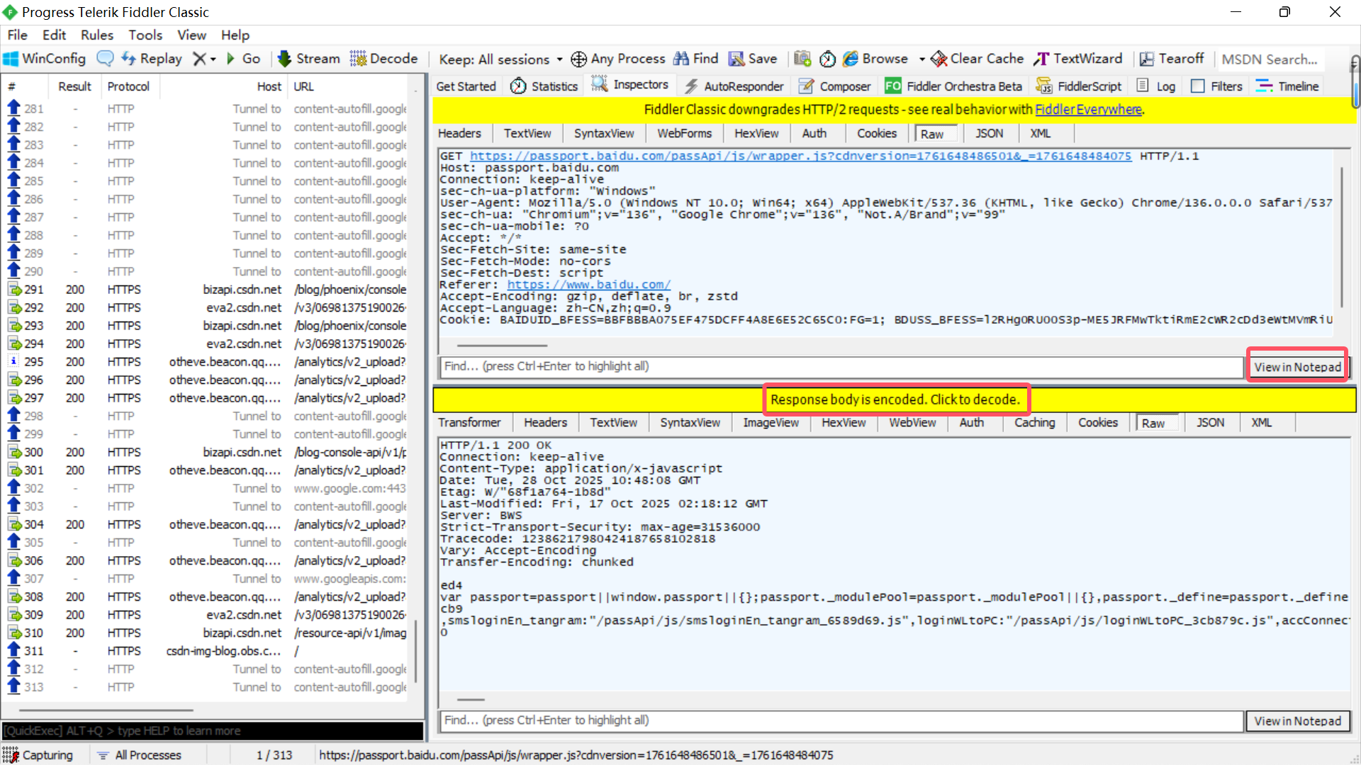
Task: Click the QuickExec command input box
Action: [x=213, y=730]
